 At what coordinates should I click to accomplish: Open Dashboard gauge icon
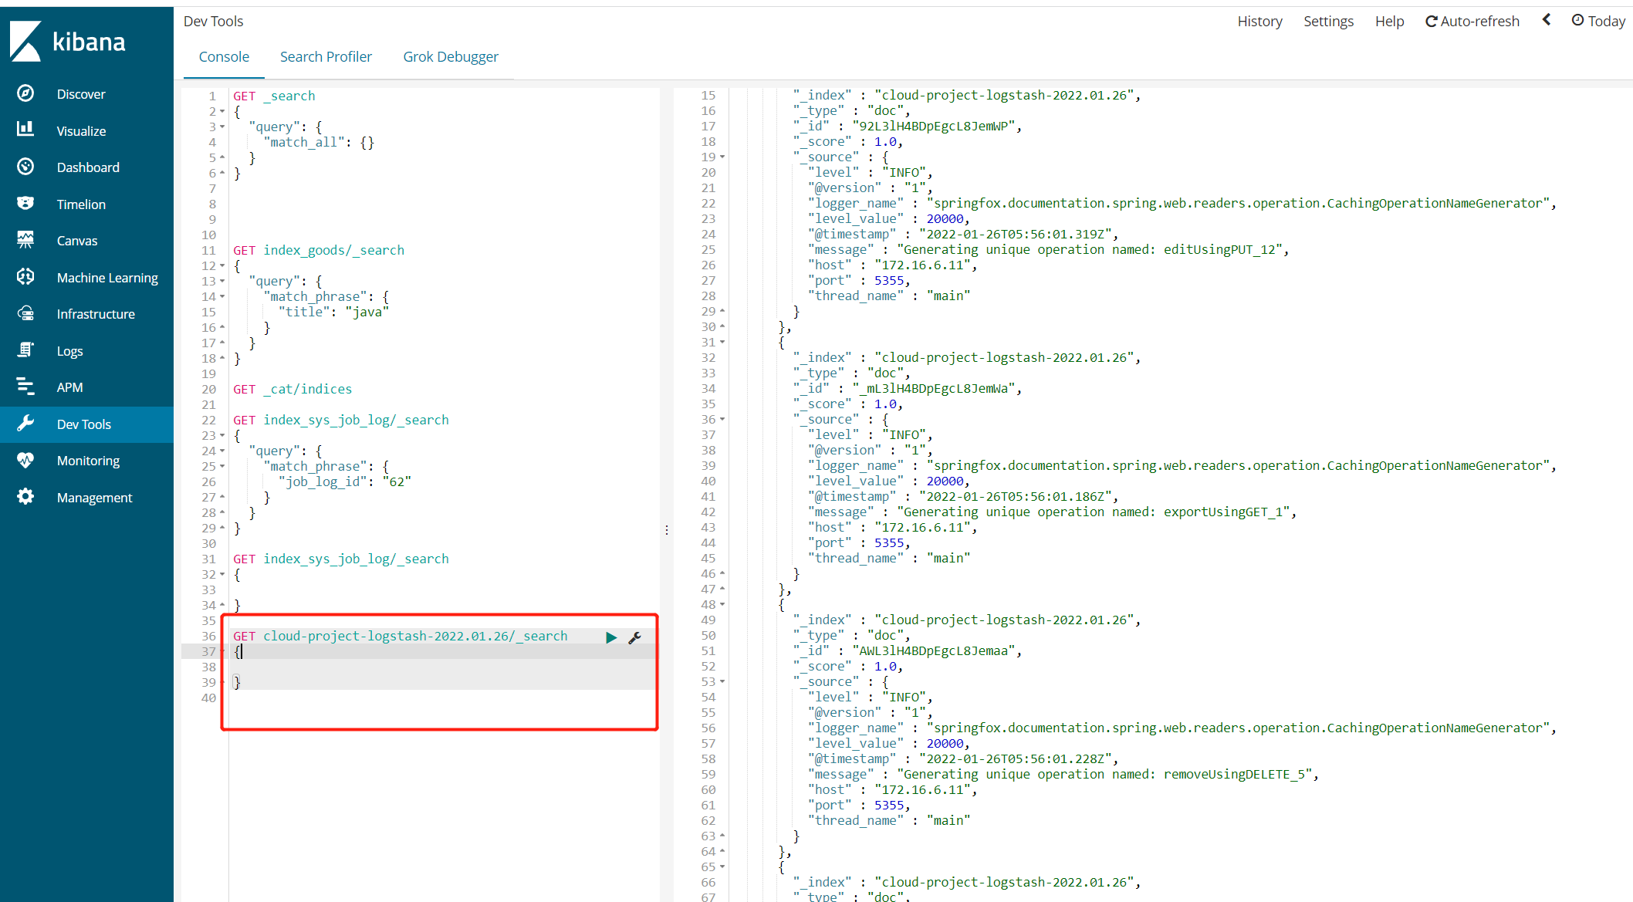25,167
